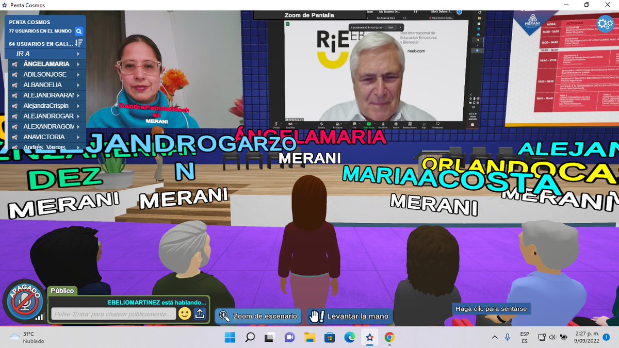Image resolution: width=619 pixels, height=348 pixels.
Task: Open Teams Chat from the taskbar
Action: tap(289, 338)
